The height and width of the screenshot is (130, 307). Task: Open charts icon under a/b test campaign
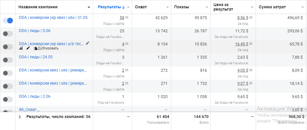pyautogui.click(x=21, y=48)
